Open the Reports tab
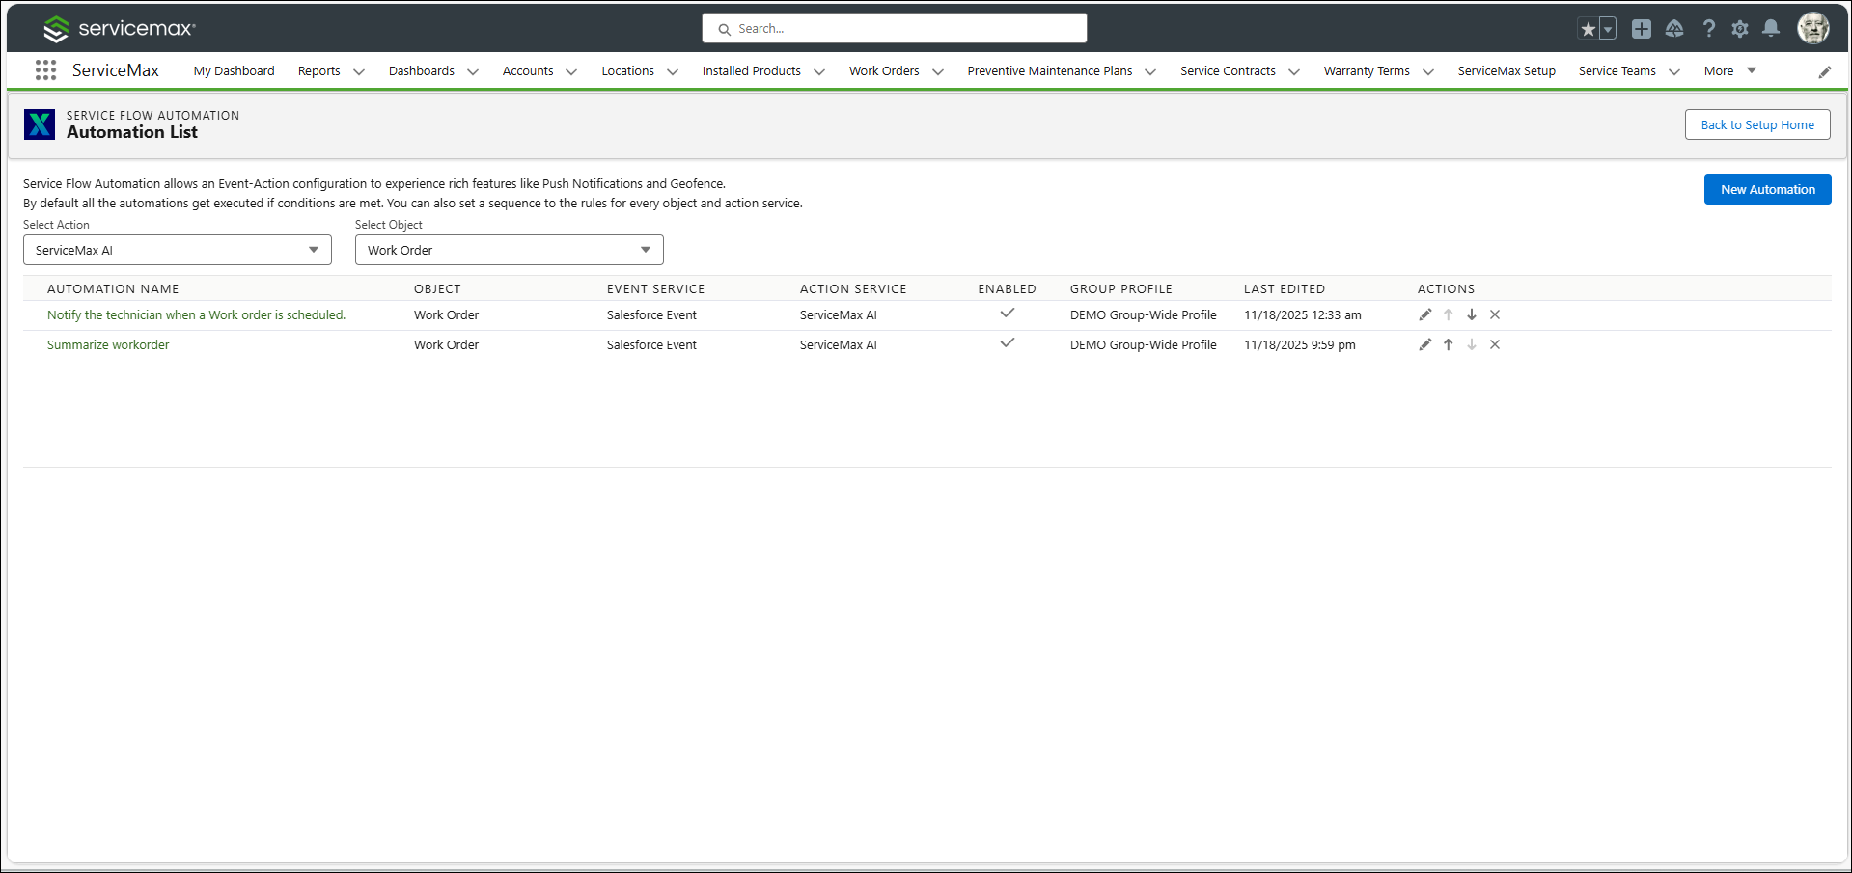Screen dimensions: 1852x873 [x=318, y=70]
